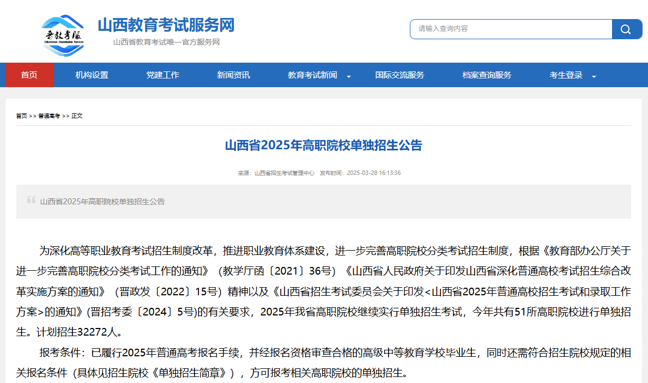The width and height of the screenshot is (648, 383).
Task: Click 正文 in the breadcrumb trail
Action: [77, 116]
